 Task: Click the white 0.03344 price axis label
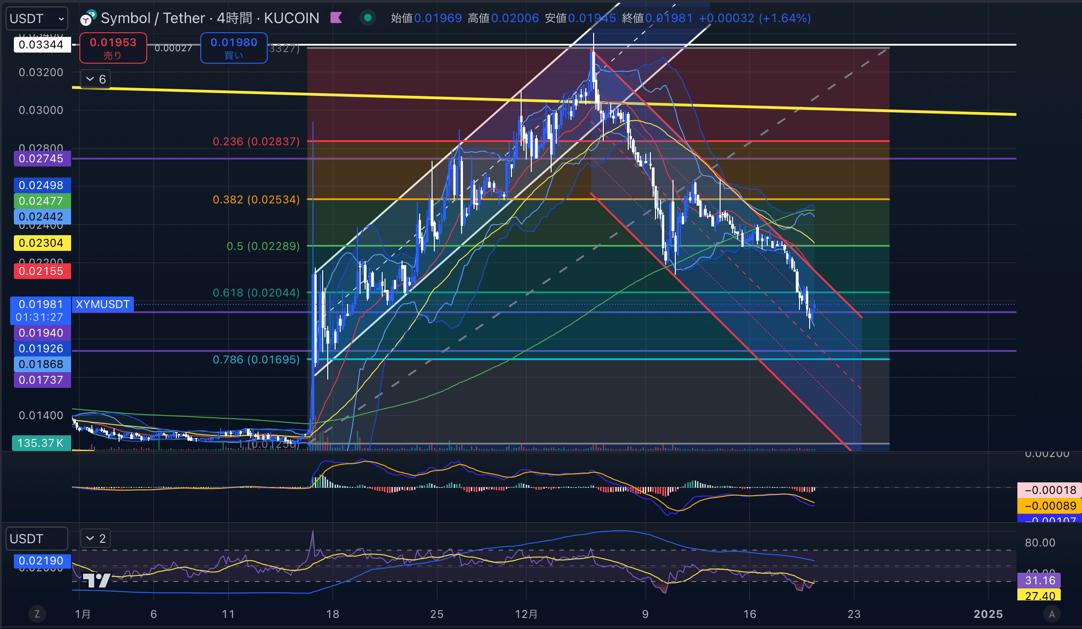(x=42, y=45)
